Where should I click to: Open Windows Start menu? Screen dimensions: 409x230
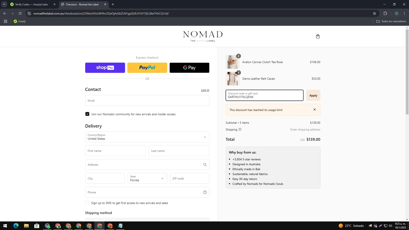click(5, 226)
